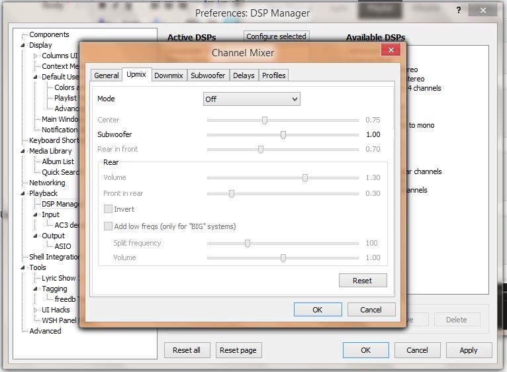Click Cancel in Preferences window
This screenshot has height=372, width=507.
coord(417,350)
